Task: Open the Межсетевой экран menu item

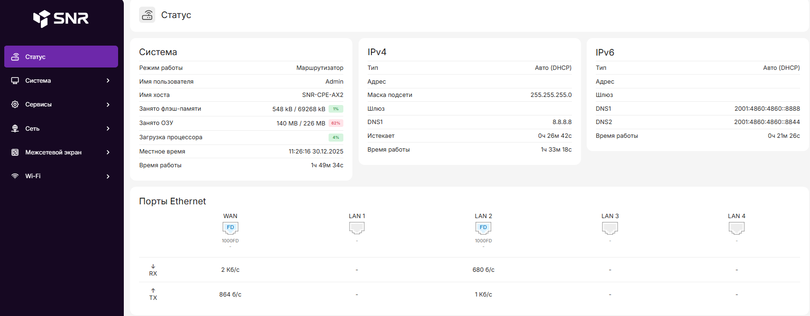Action: tap(53, 152)
